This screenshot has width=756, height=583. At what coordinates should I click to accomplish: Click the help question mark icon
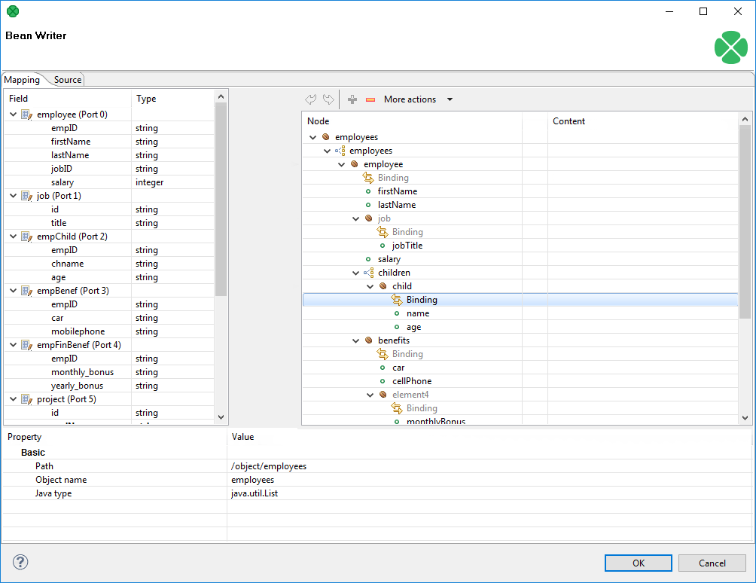point(20,562)
